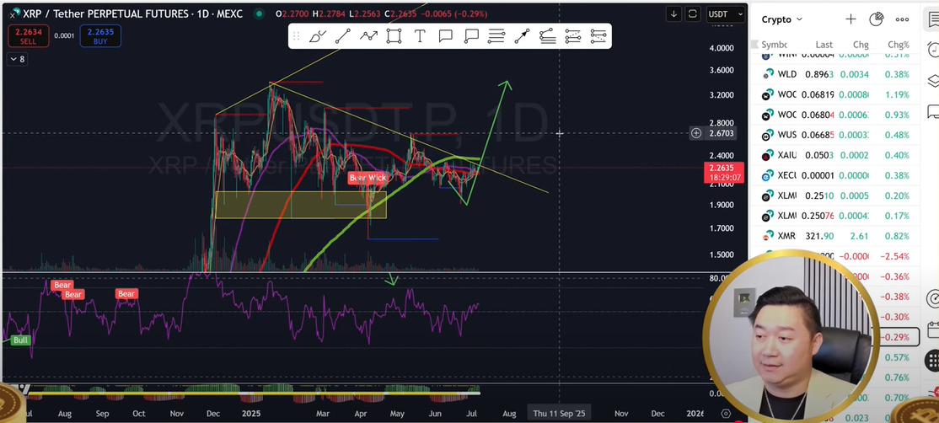This screenshot has height=423, width=939.
Task: Pick the Arrow line drawing tool
Action: click(x=522, y=36)
